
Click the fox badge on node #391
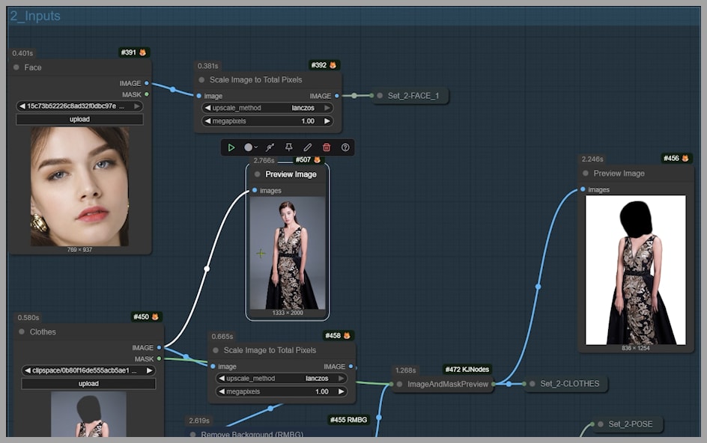click(142, 52)
